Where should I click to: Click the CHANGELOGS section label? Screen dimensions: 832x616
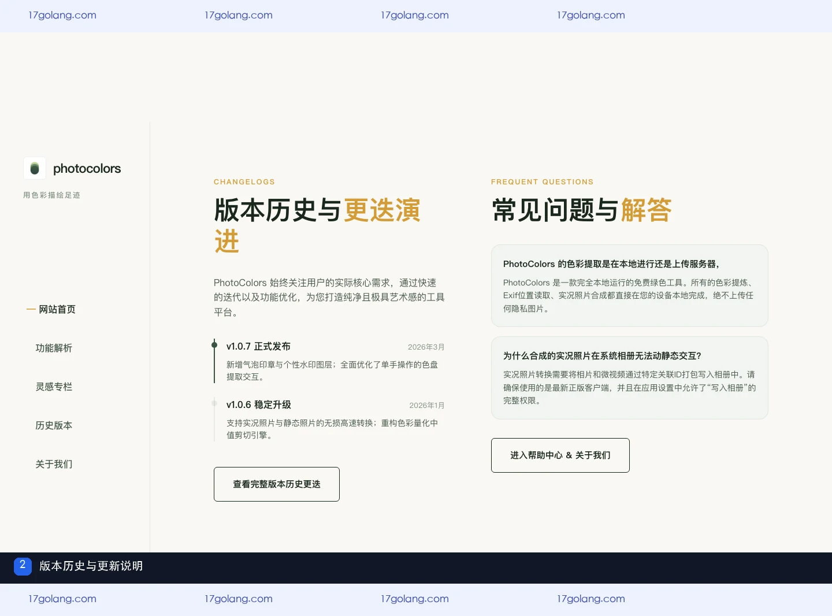pos(244,182)
